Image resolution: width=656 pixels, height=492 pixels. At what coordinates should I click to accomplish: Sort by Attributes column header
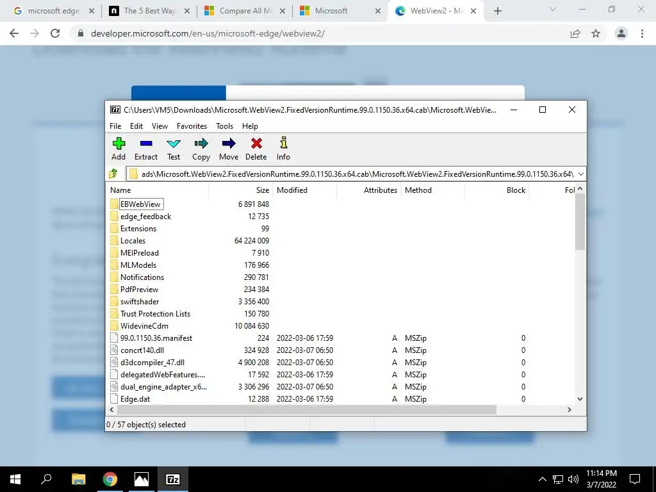coord(368,190)
